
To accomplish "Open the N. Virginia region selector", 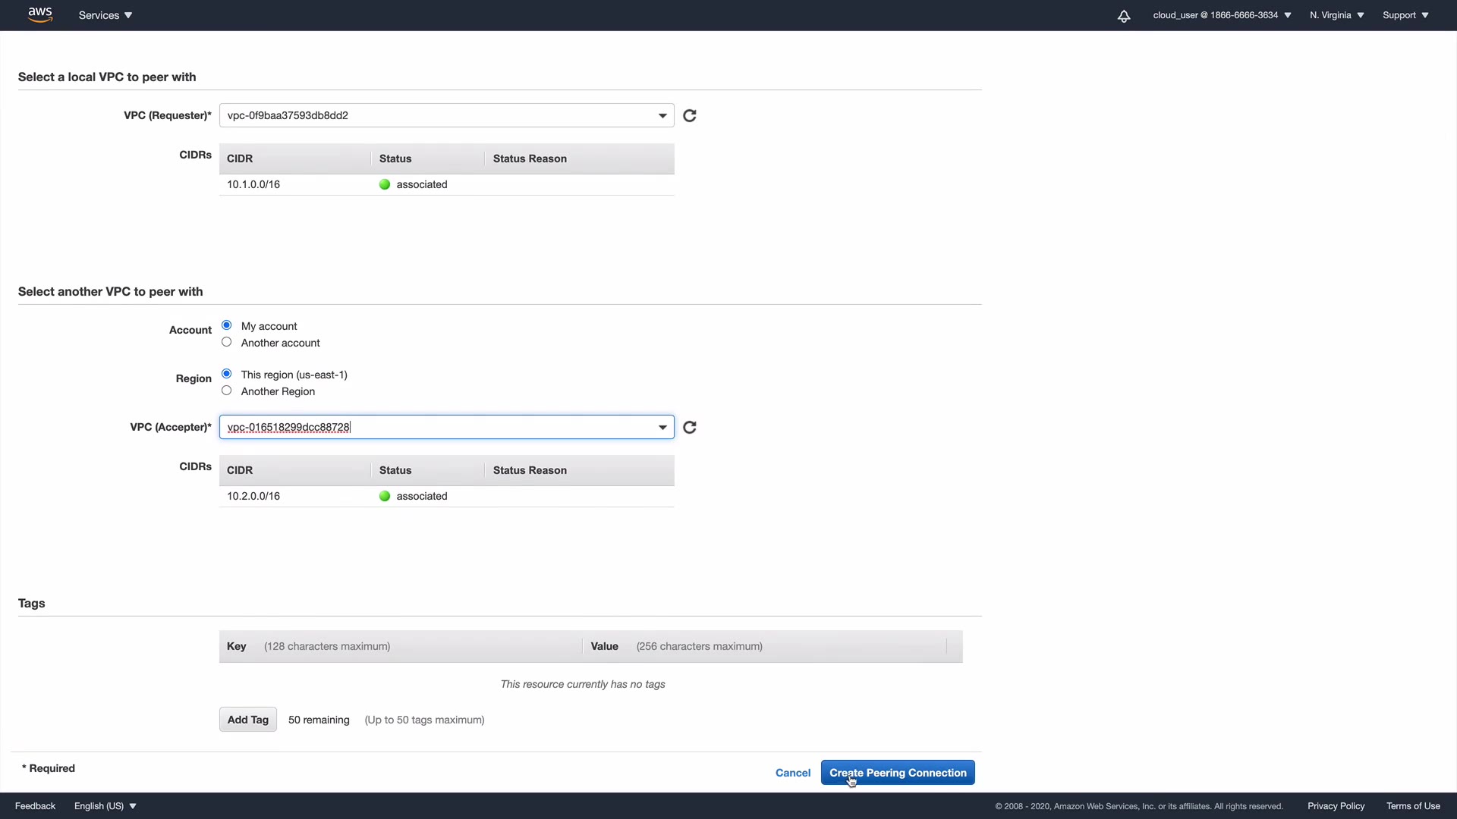I will point(1336,15).
